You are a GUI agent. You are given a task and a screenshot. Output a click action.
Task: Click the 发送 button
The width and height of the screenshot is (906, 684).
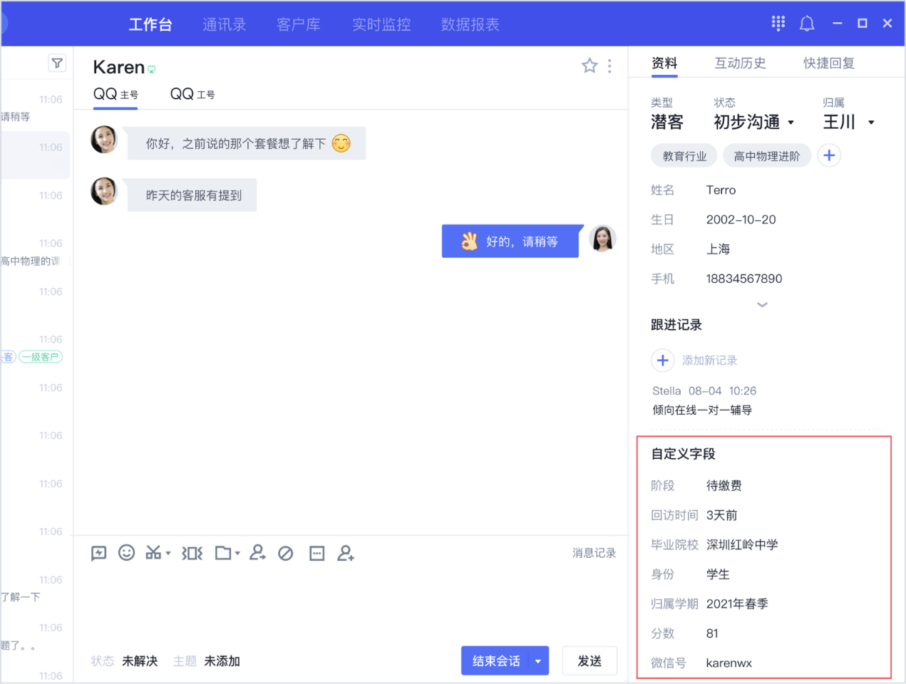click(590, 661)
